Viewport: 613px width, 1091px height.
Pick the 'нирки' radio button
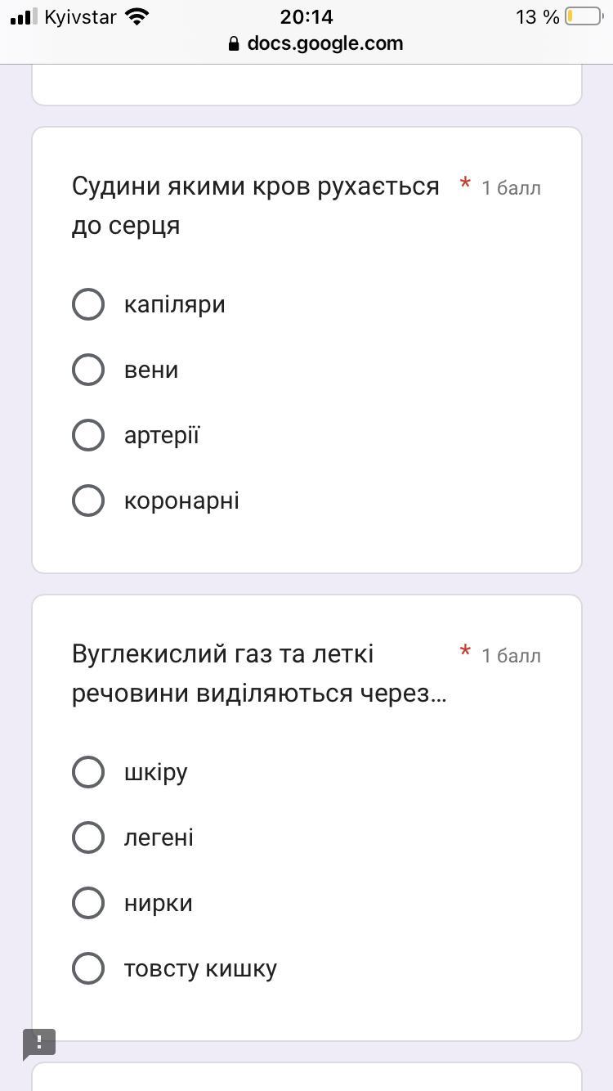coord(88,903)
